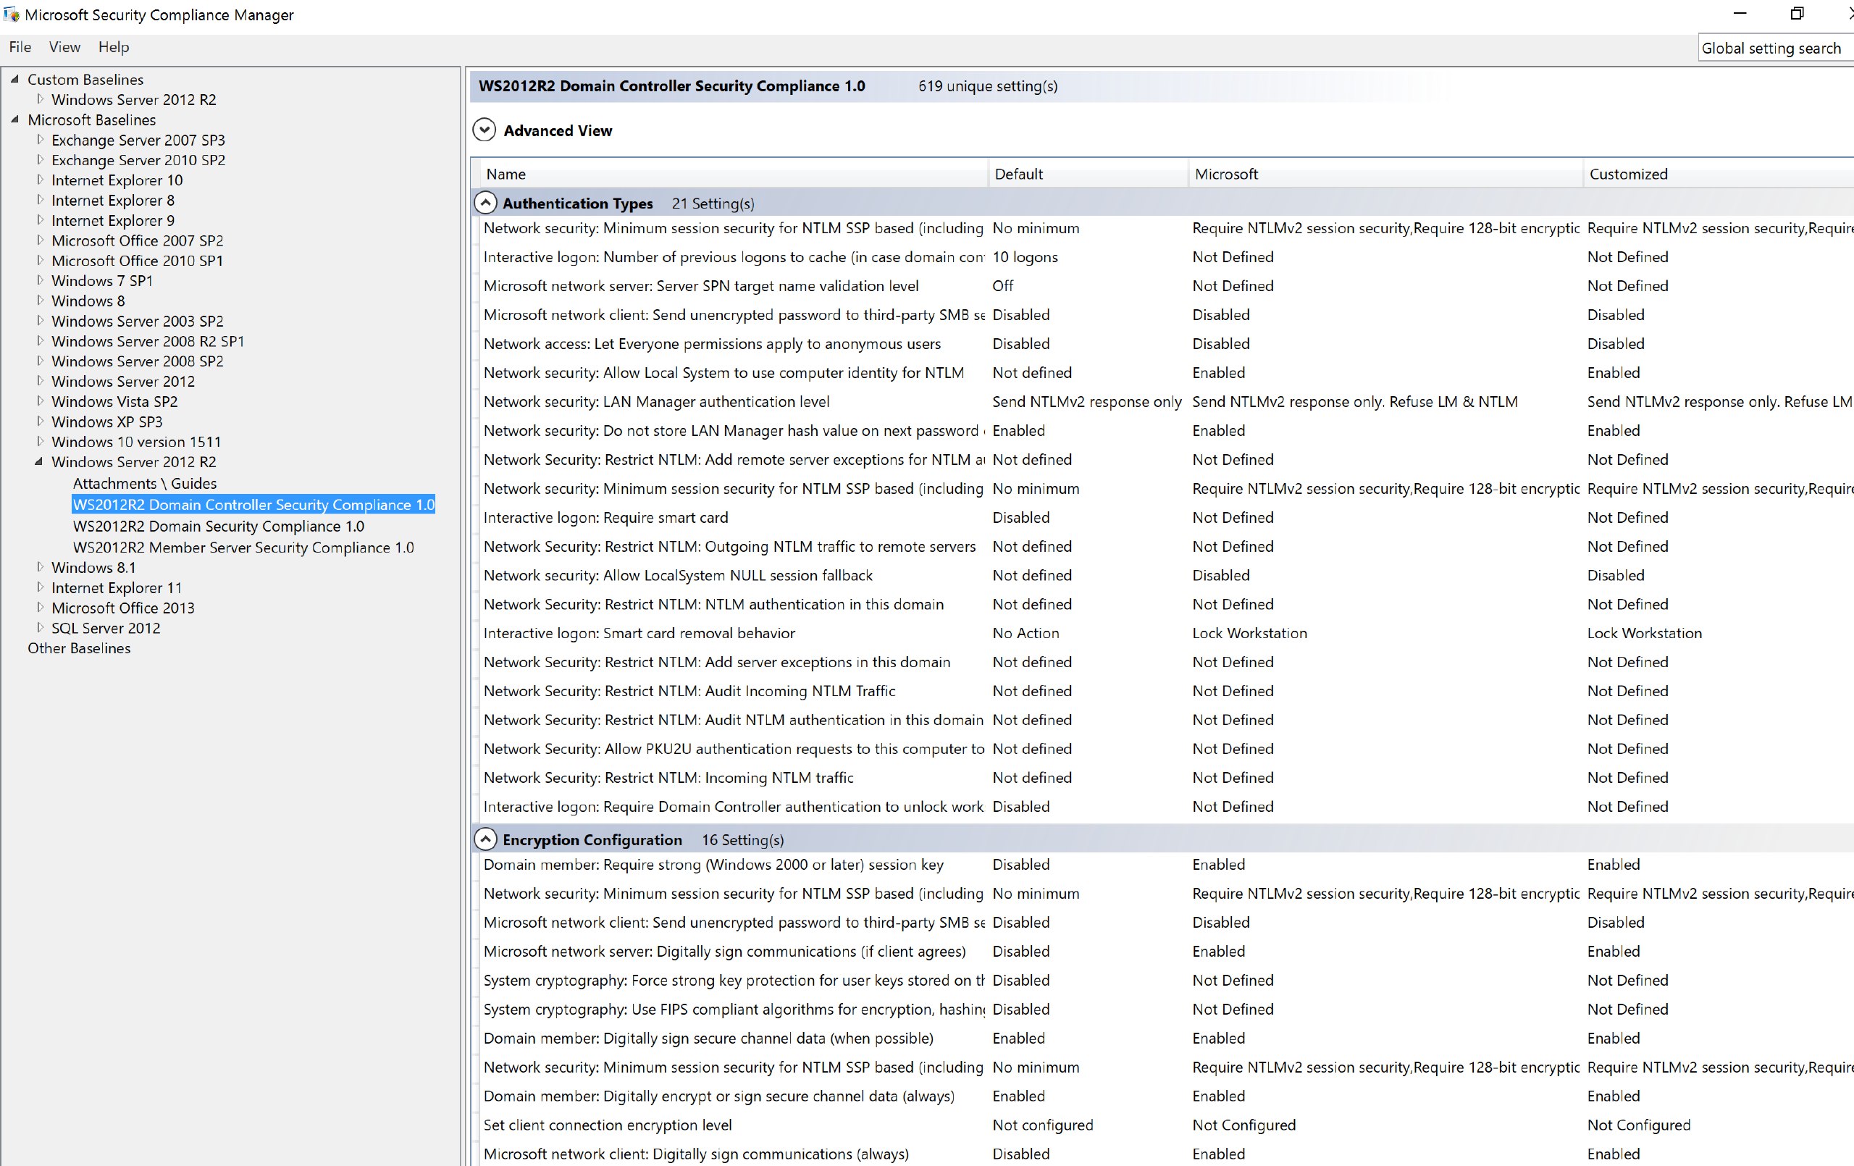Image resolution: width=1854 pixels, height=1166 pixels.
Task: Sort by the Customized column header
Action: point(1719,174)
